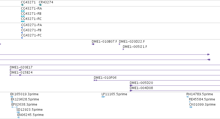Open the DME1-010B07.F feature label
220x119 pixels.
coord(104,42)
